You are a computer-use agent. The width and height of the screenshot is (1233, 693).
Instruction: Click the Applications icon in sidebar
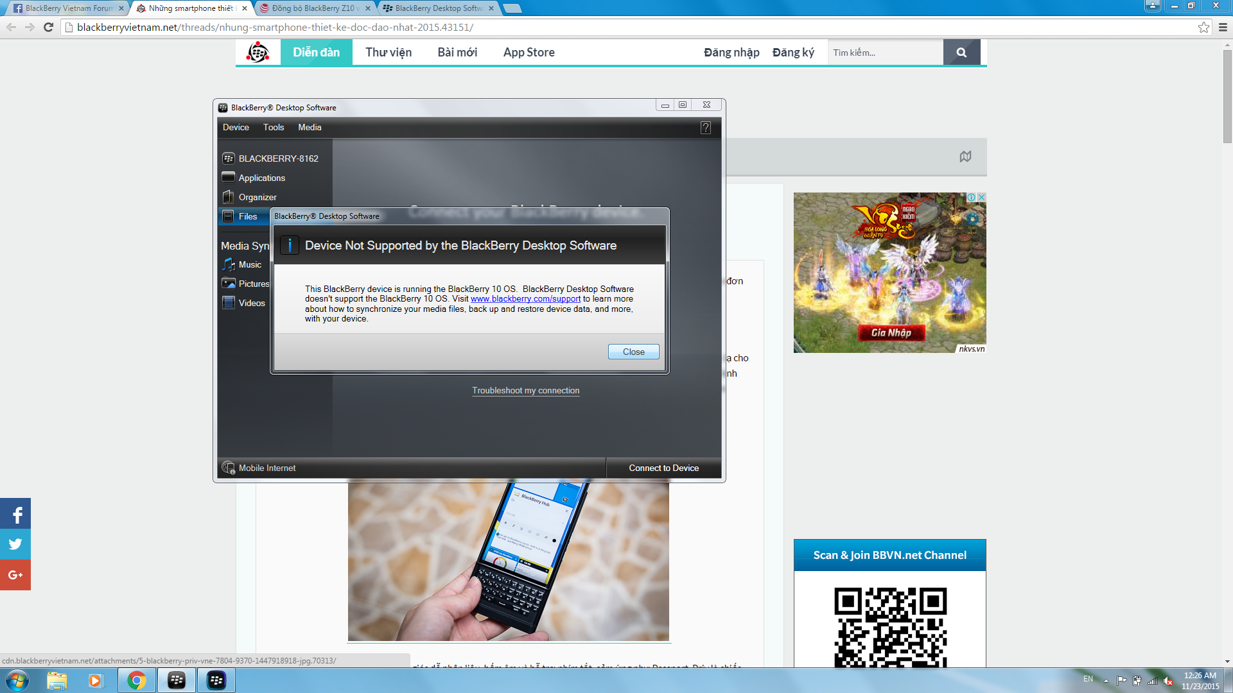[x=228, y=176]
